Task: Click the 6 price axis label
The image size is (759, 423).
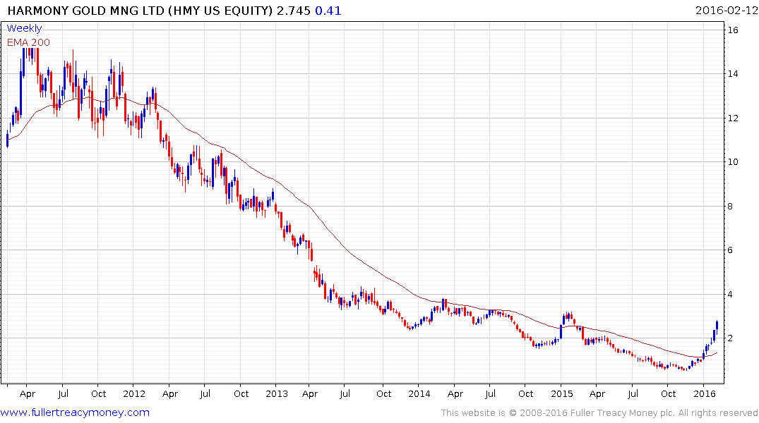Action: coord(730,250)
